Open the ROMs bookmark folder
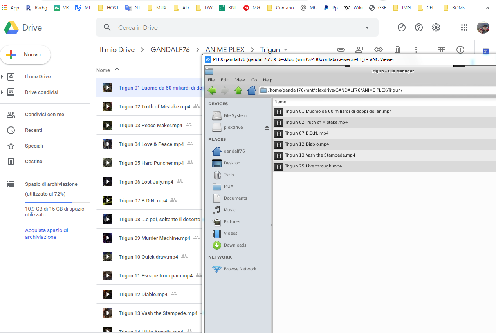 click(x=454, y=8)
